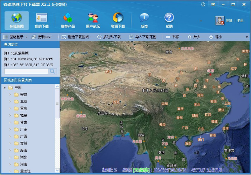
Task: Expand the 广东 folder node
Action: point(10,129)
